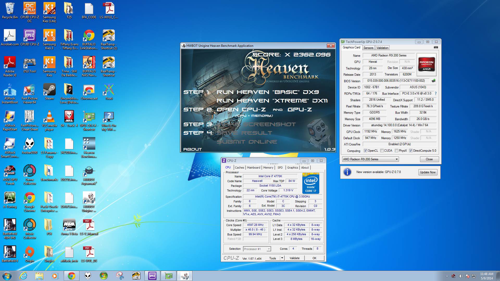
Task: Click the volume icon in system tray
Action: click(461, 276)
